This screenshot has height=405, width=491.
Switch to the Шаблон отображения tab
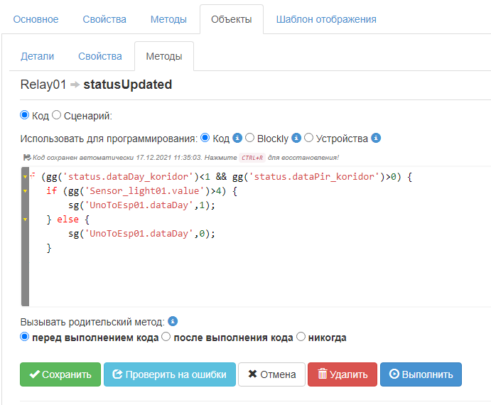326,19
